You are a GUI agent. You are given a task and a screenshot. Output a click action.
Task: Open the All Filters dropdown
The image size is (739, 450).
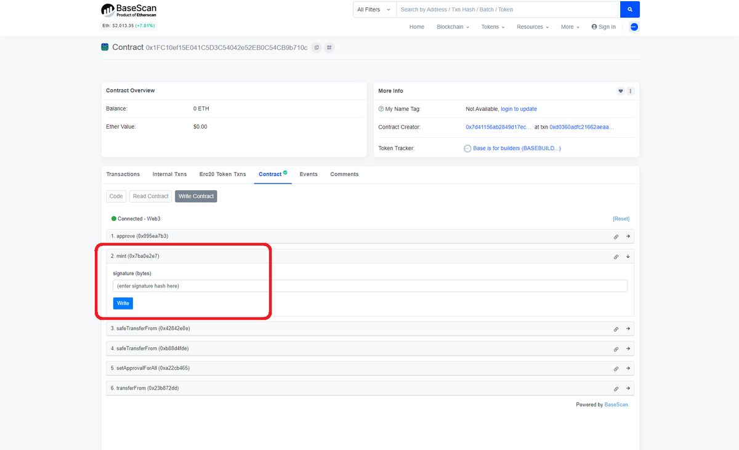pyautogui.click(x=374, y=9)
